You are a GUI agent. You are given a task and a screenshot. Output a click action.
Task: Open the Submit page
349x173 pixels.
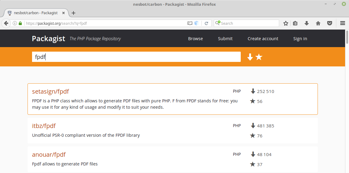point(225,39)
